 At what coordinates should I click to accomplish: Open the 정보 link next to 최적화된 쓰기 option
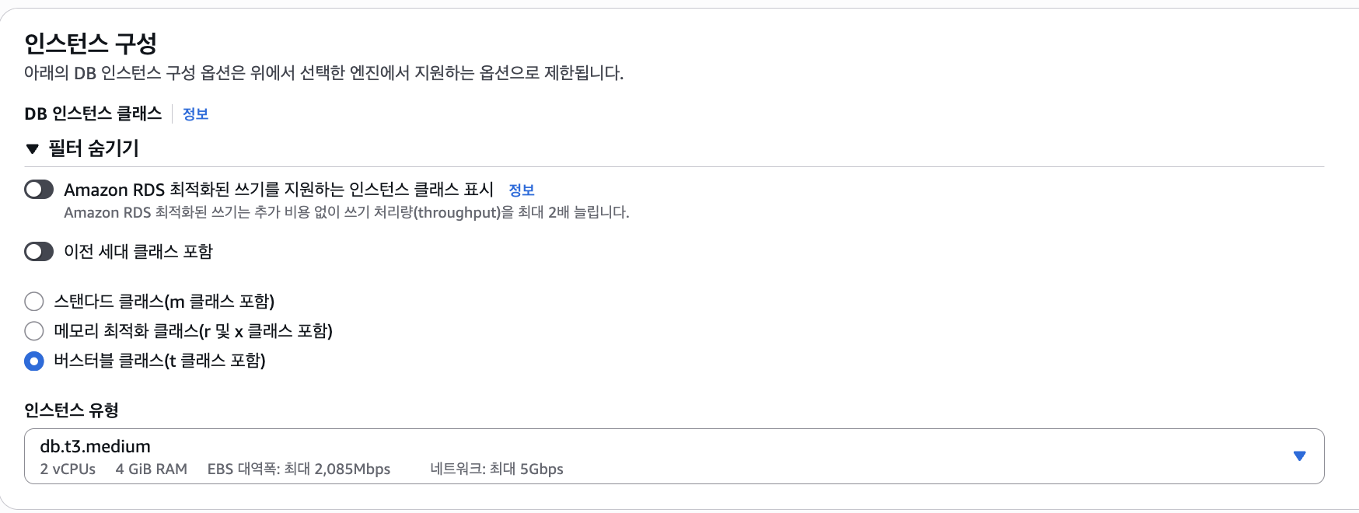click(521, 190)
